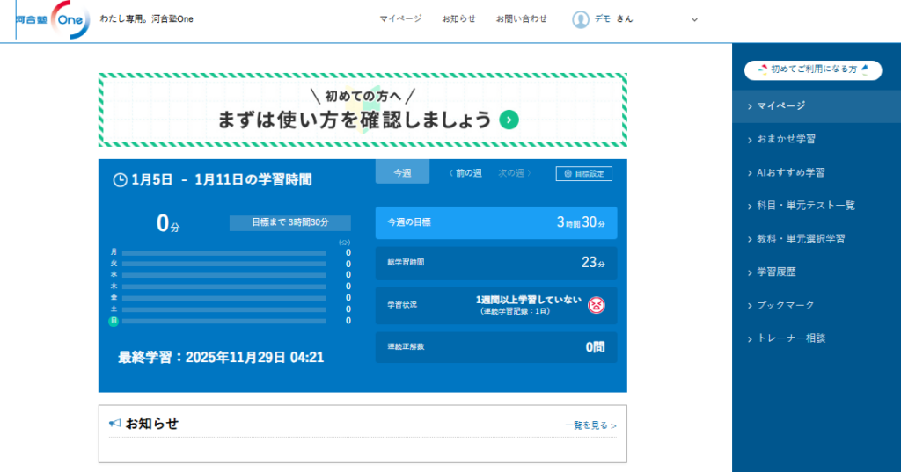Go to 前の週 previous week
The image size is (901, 472).
point(465,173)
